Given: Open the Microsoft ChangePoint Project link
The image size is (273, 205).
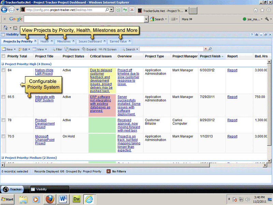Looking at the screenshot, I should tap(45, 140).
